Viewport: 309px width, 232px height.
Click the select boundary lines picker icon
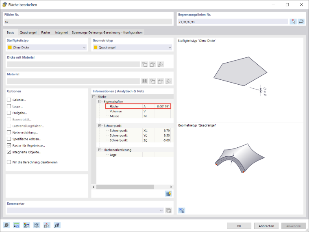293,22
